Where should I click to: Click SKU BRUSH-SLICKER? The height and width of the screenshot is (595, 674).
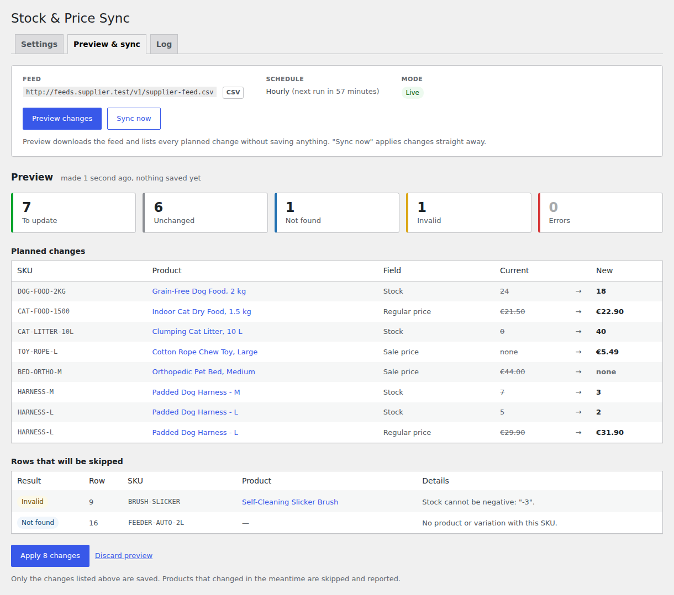[154, 502]
